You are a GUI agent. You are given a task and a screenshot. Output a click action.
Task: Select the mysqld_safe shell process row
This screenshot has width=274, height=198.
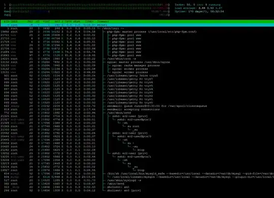coord(137,174)
